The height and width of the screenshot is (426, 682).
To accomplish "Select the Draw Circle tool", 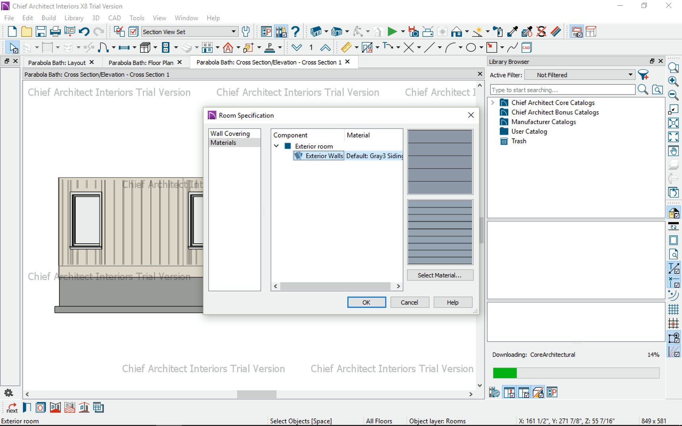I will click(x=471, y=48).
